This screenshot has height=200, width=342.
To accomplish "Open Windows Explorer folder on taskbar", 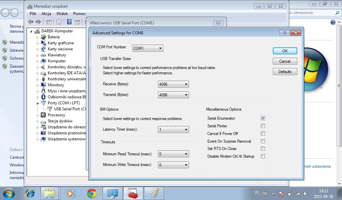I will coord(49,193).
